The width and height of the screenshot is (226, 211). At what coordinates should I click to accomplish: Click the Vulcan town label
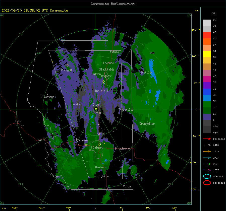128,186
